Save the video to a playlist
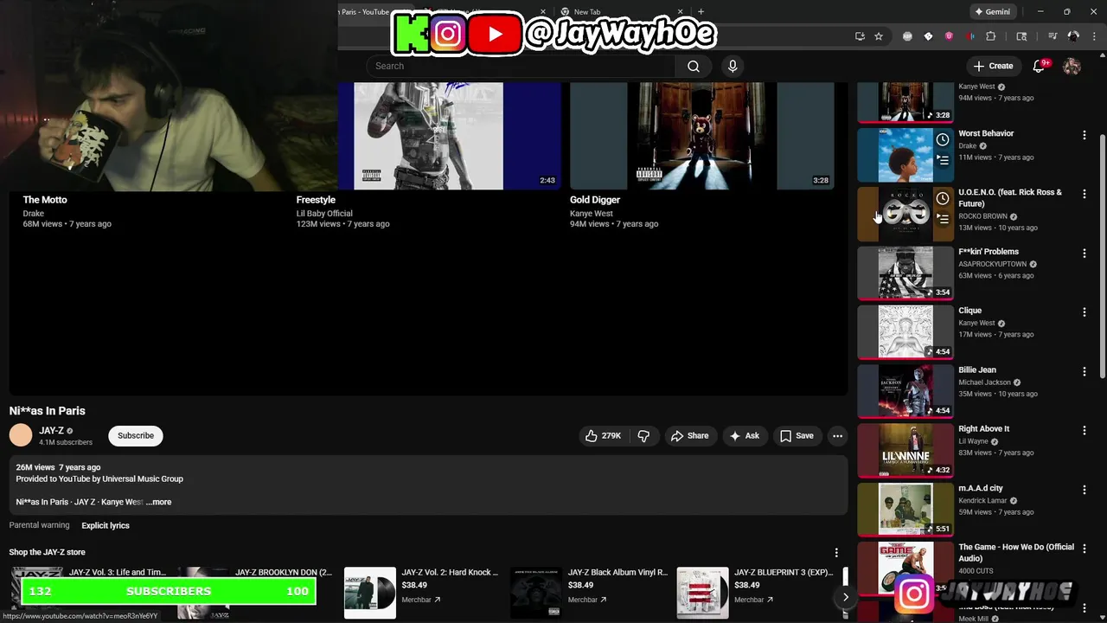 click(x=797, y=436)
